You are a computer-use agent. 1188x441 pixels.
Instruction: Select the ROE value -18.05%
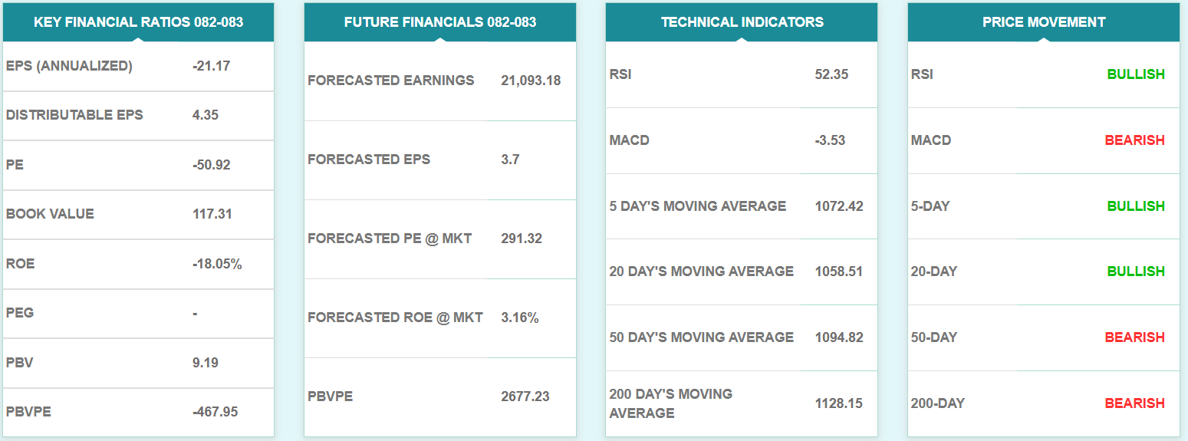click(217, 264)
